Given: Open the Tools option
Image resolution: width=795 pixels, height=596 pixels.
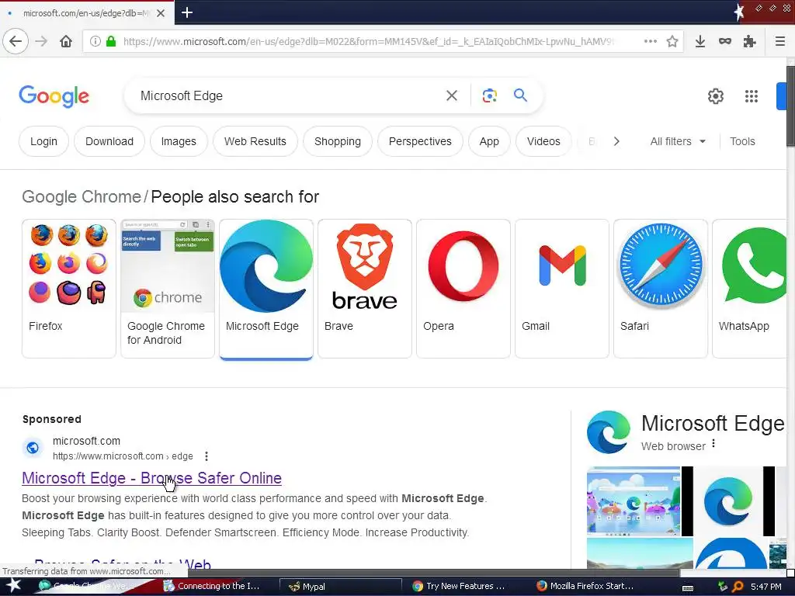Looking at the screenshot, I should tap(742, 141).
